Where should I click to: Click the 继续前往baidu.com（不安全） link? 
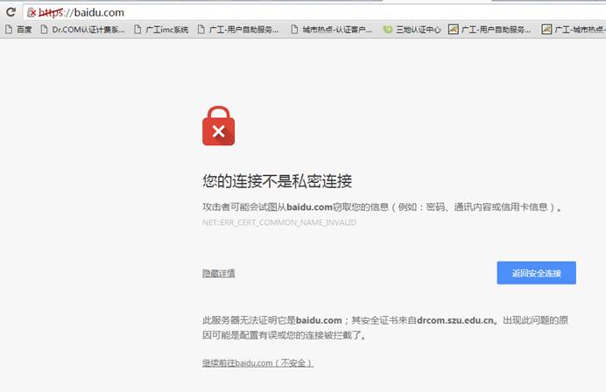257,363
